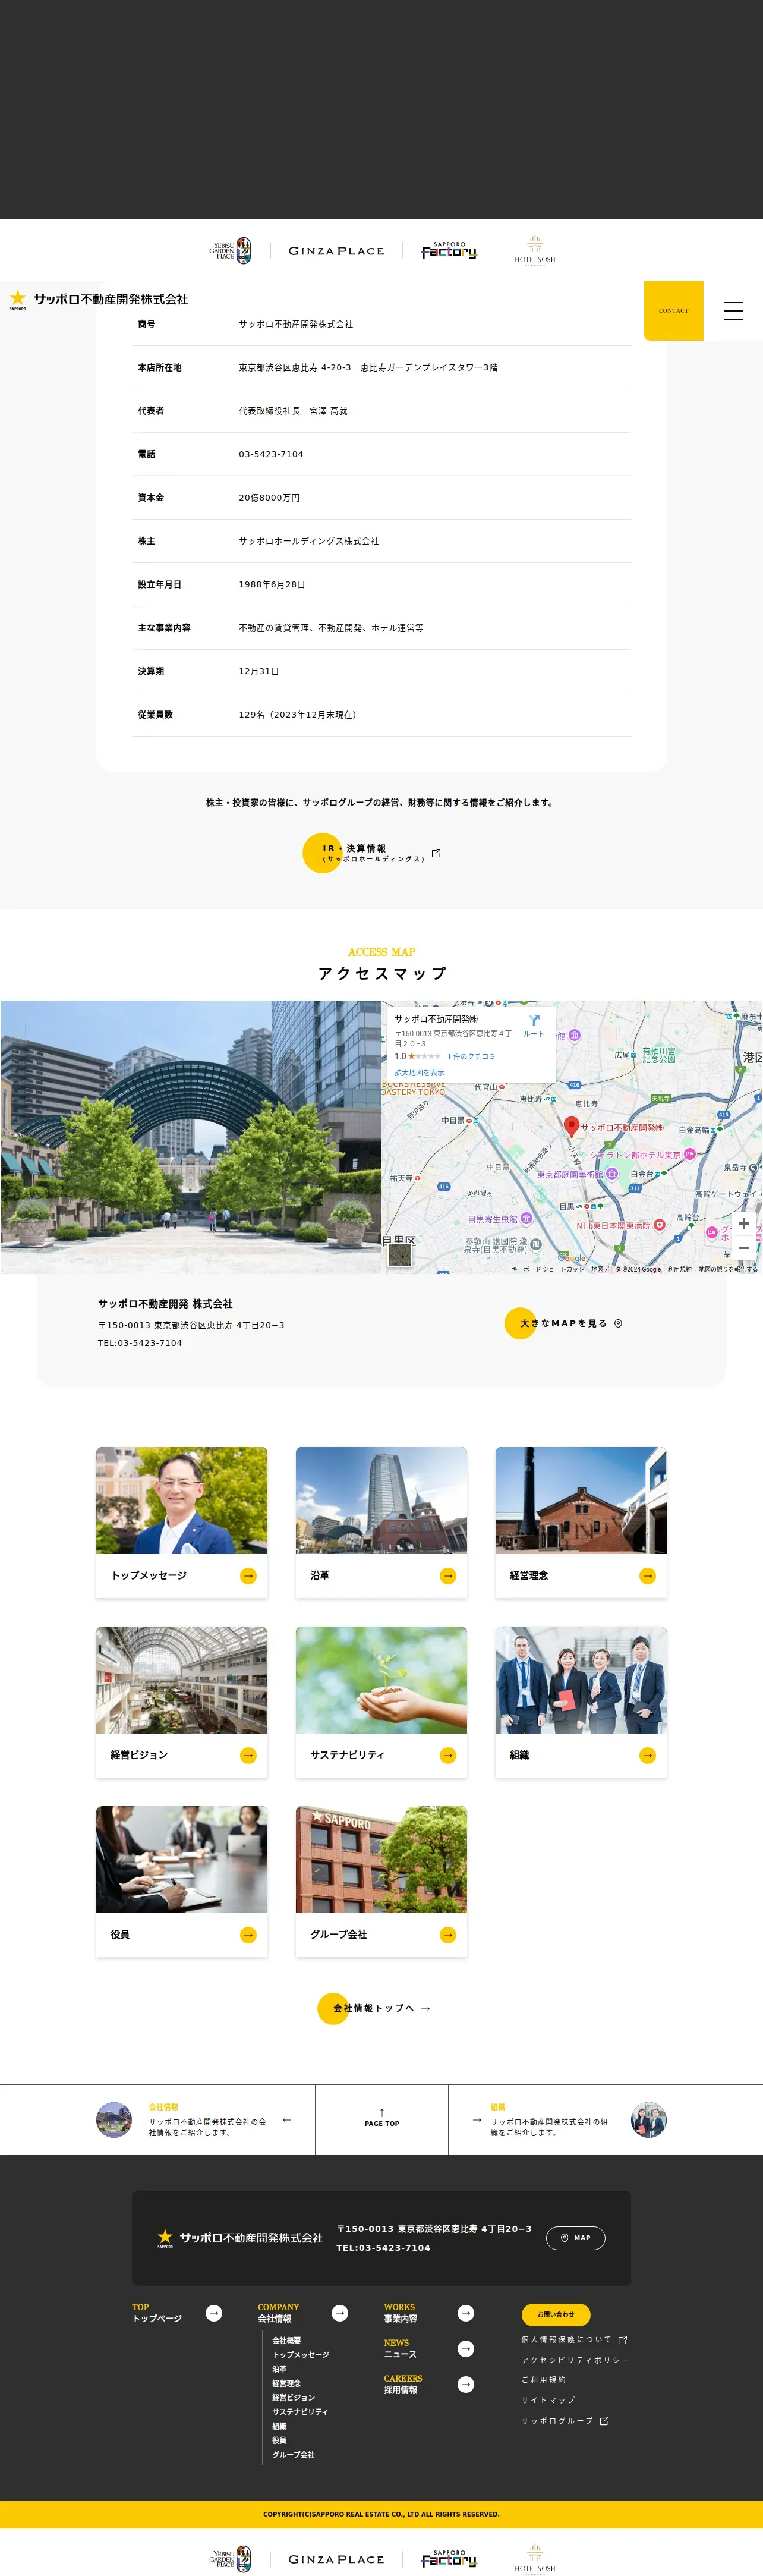Open the サステナビリティ card arrow
The width and height of the screenshot is (763, 2576).
[x=448, y=1755]
